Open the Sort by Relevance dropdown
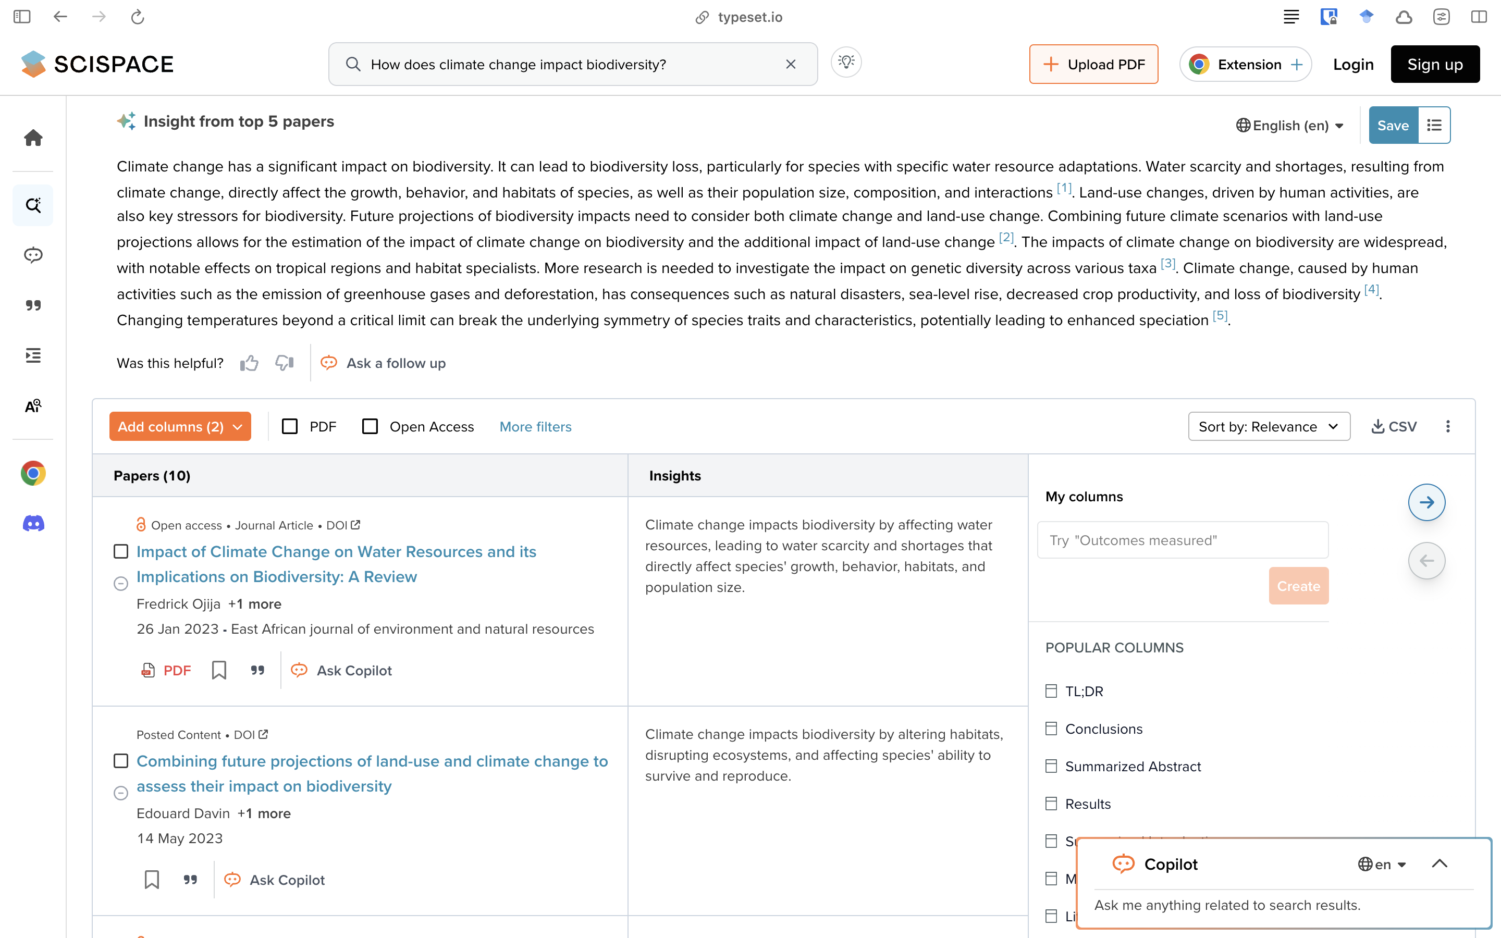Viewport: 1501px width, 938px height. pyautogui.click(x=1269, y=427)
